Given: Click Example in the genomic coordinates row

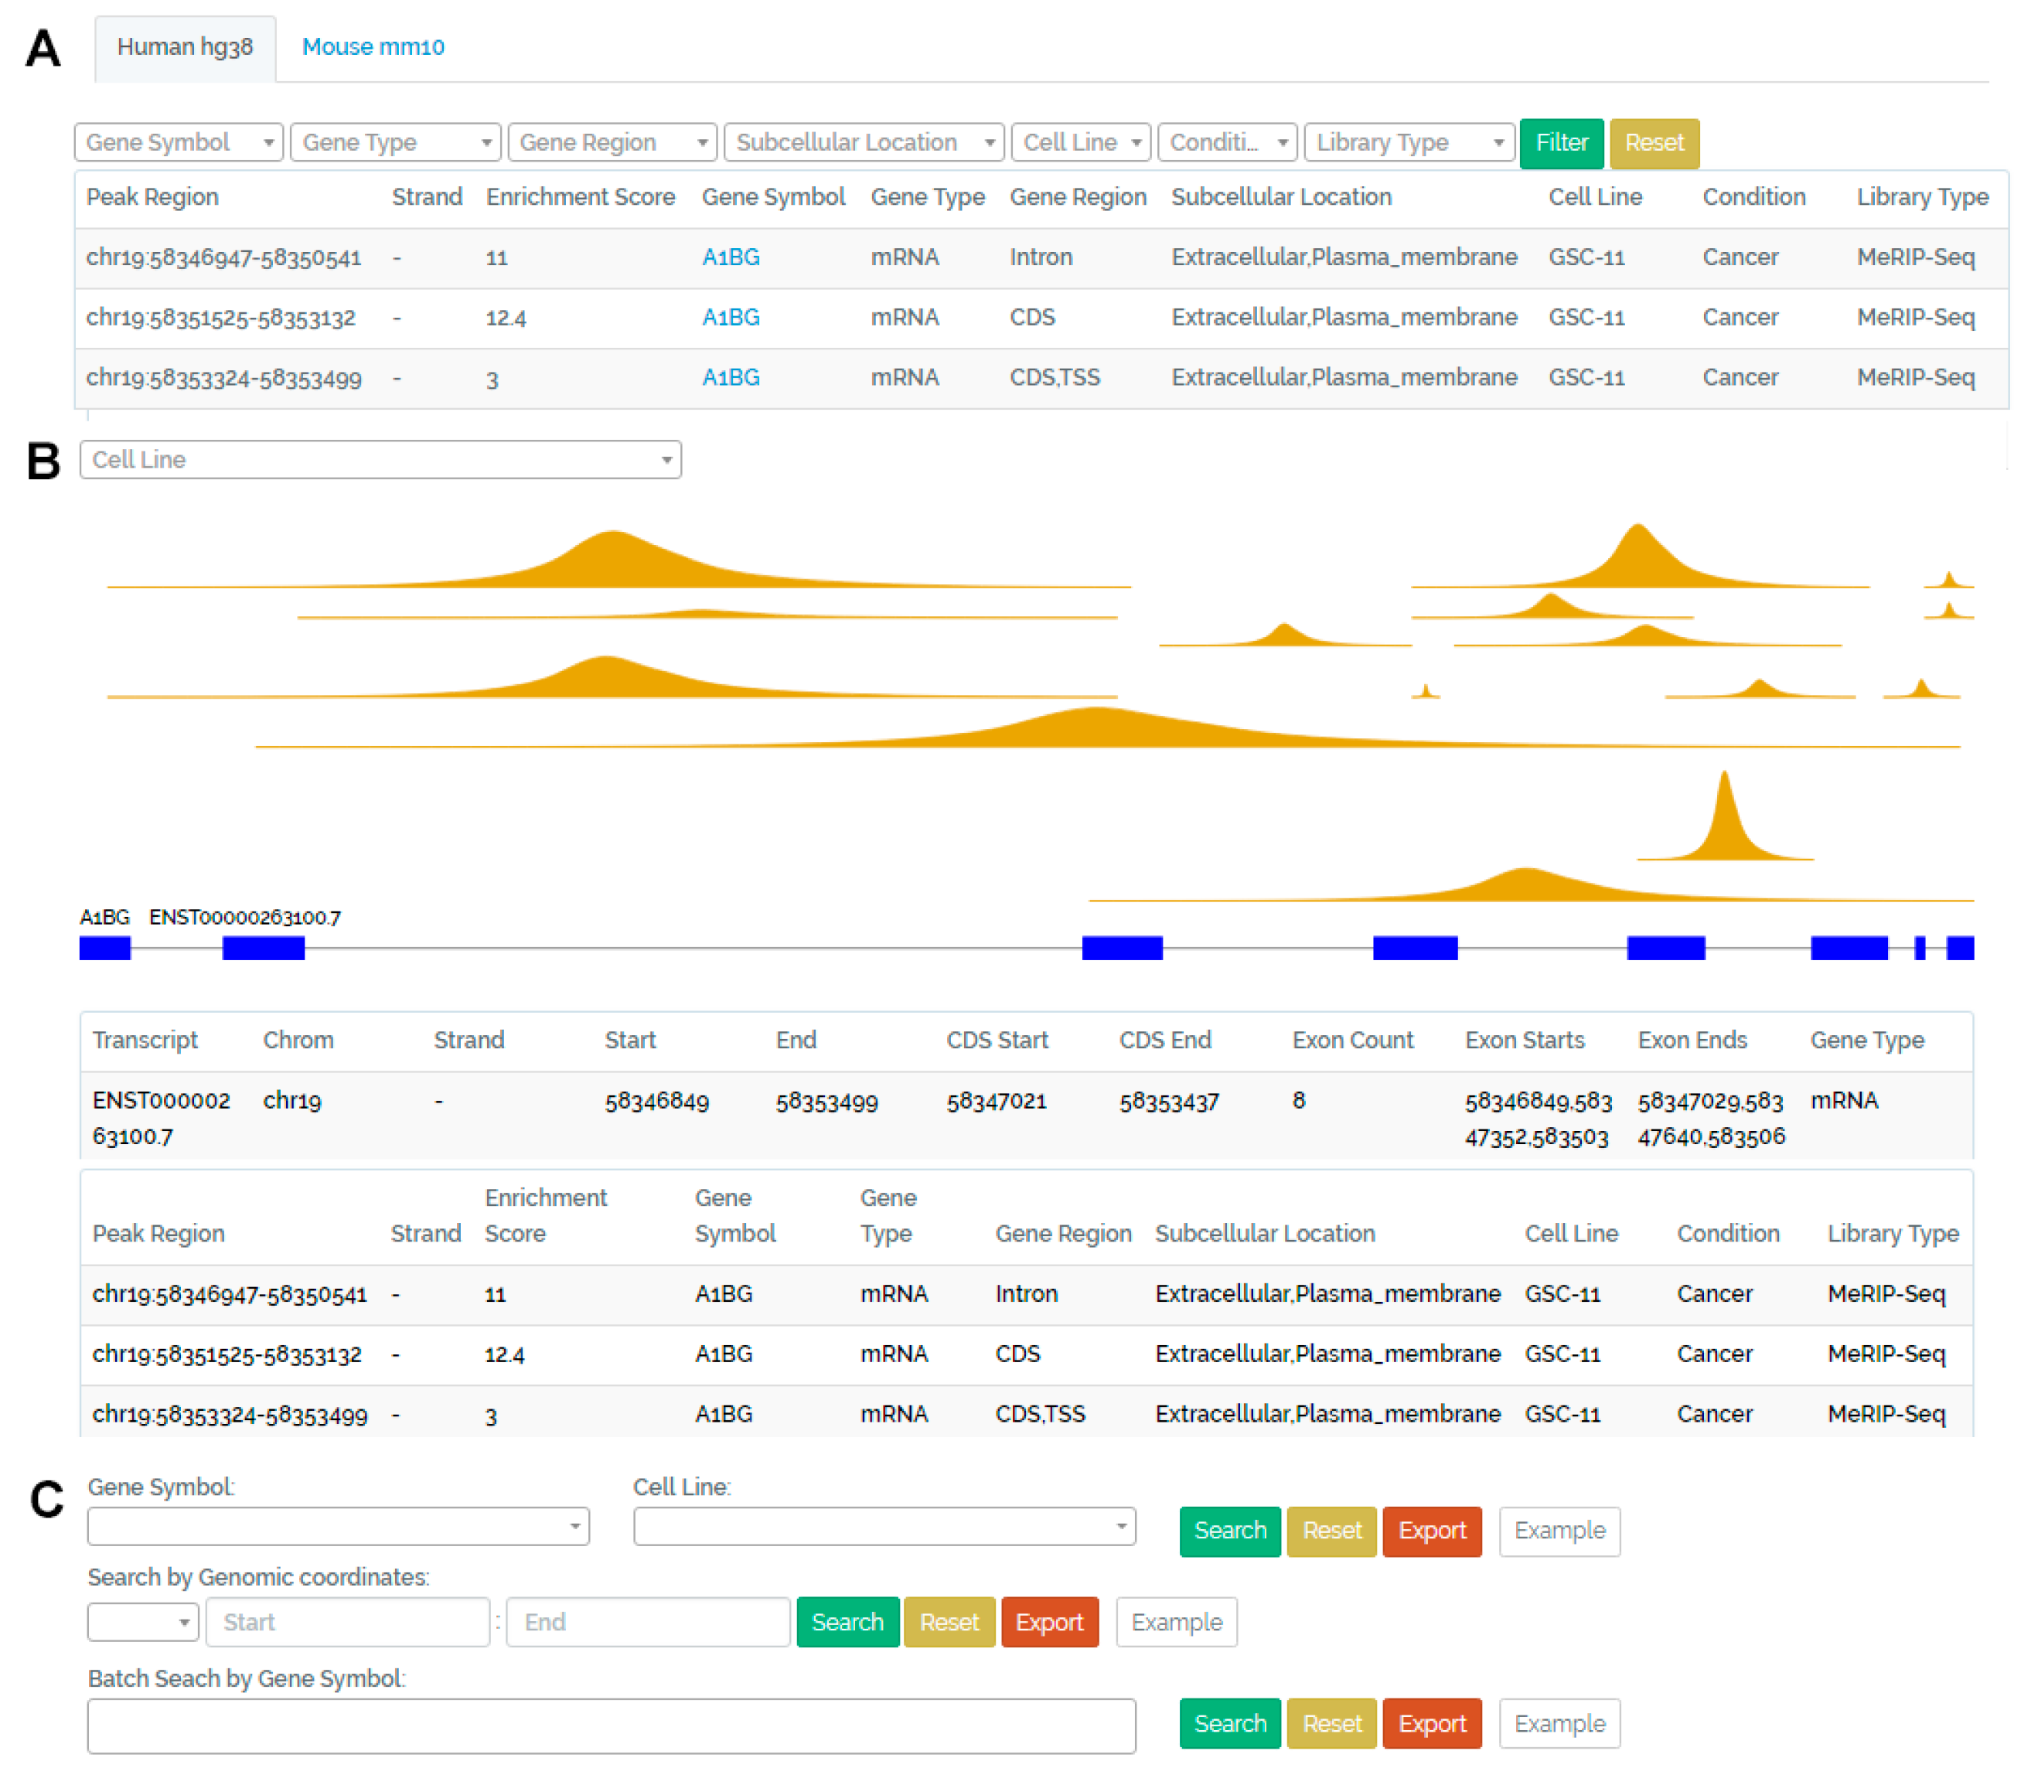Looking at the screenshot, I should [x=1177, y=1622].
